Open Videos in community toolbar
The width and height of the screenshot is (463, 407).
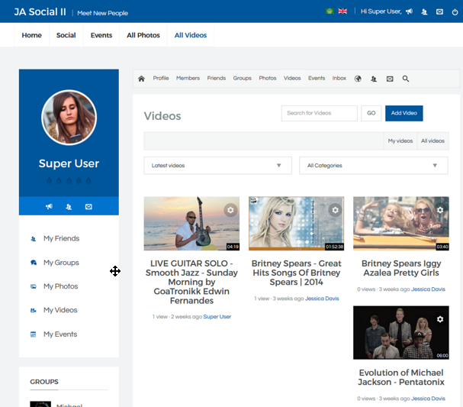(292, 78)
